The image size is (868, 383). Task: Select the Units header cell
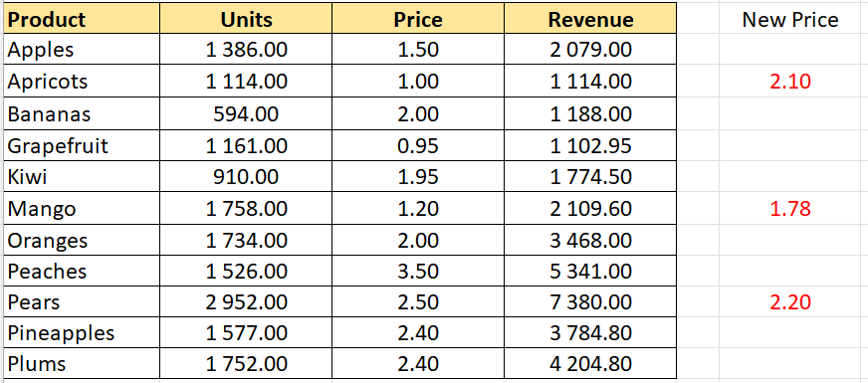(x=246, y=19)
